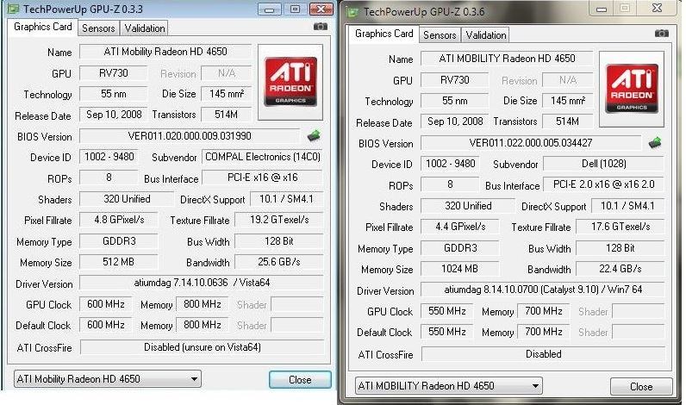Click the Catalyst 9.10 Win7 64 driver field
The image size is (686, 405).
(543, 290)
